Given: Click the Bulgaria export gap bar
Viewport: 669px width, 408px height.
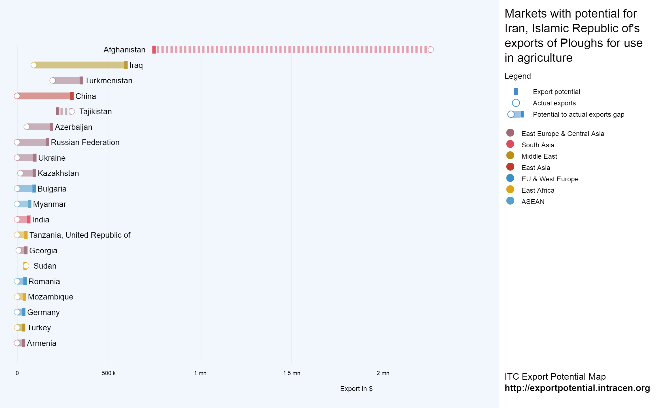Looking at the screenshot, I should (26, 189).
